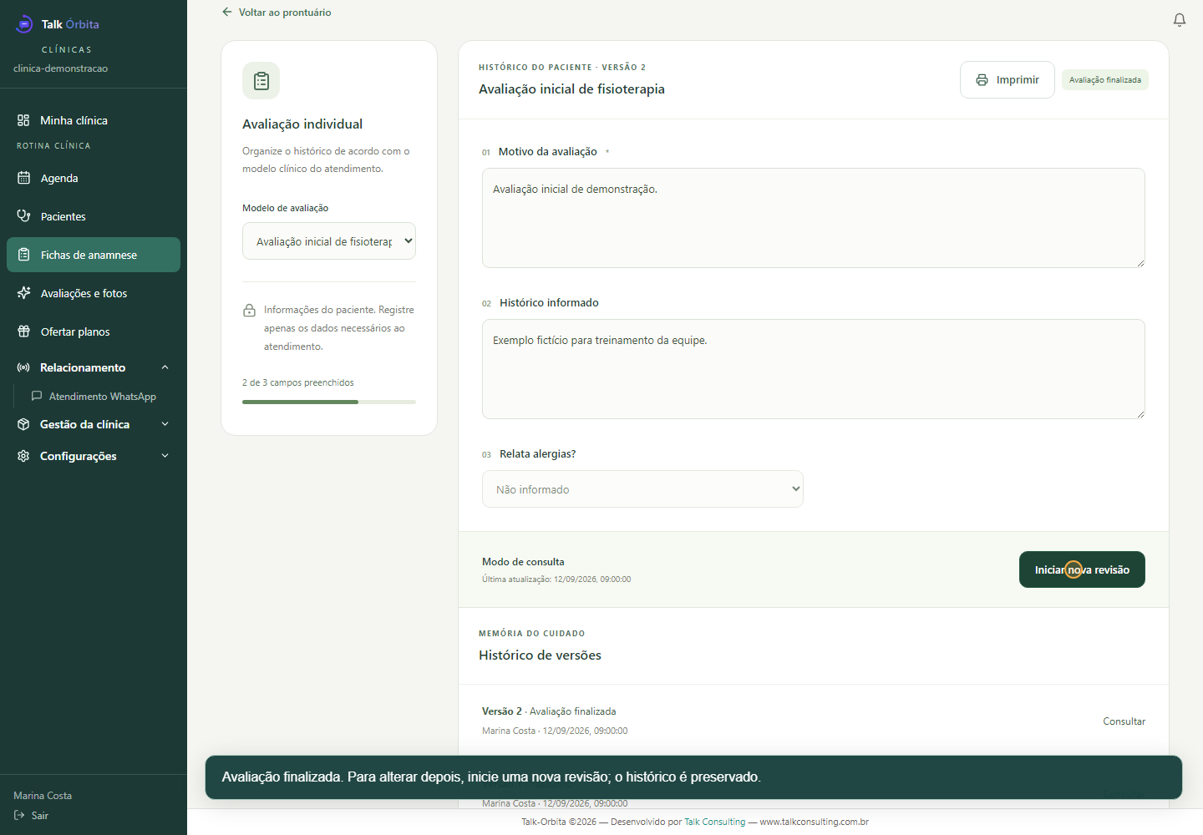
Task: Click the "2 de 3 campos preenchidos" text
Action: 298,382
